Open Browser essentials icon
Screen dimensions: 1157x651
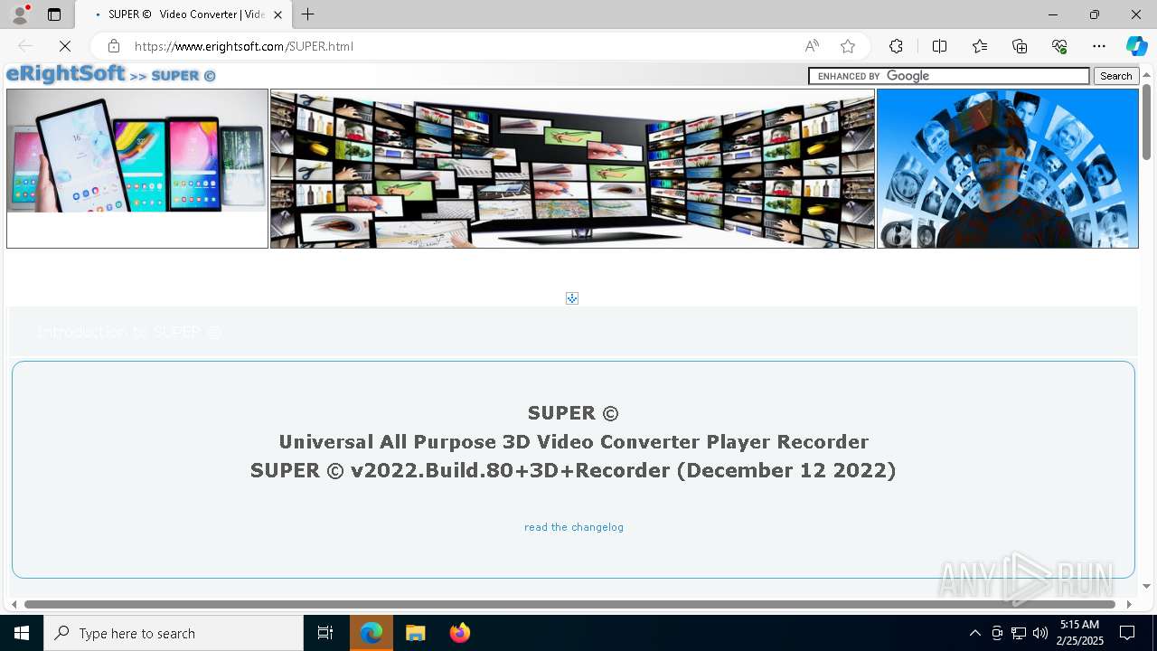click(x=1059, y=46)
